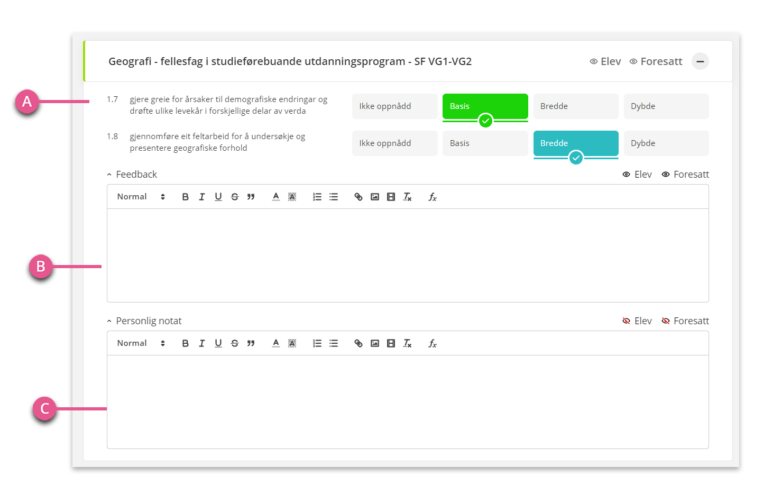763x494 pixels.
Task: Click into the Feedback text area
Action: (408, 255)
